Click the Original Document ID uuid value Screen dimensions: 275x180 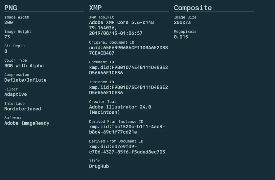(x=128, y=50)
